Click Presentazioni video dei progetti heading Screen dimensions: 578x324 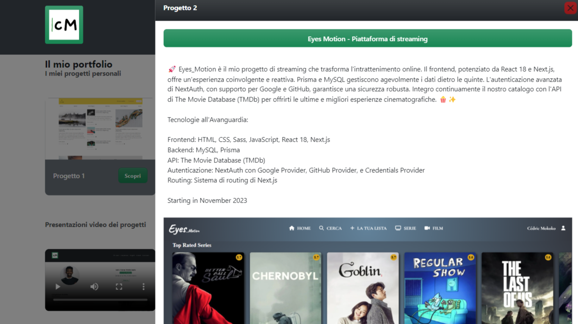[95, 225]
